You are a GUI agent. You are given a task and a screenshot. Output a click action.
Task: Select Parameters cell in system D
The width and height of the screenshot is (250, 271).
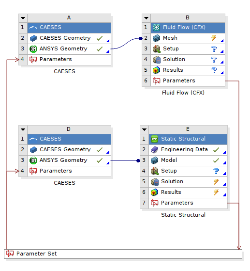pos(69,171)
